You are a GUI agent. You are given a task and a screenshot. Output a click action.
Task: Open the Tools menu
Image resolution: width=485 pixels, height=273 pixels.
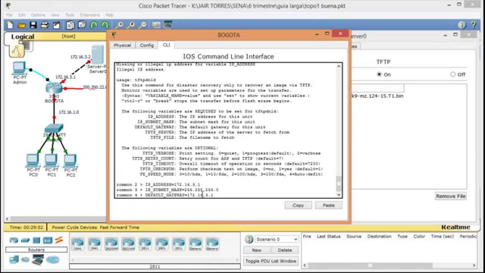coord(70,15)
